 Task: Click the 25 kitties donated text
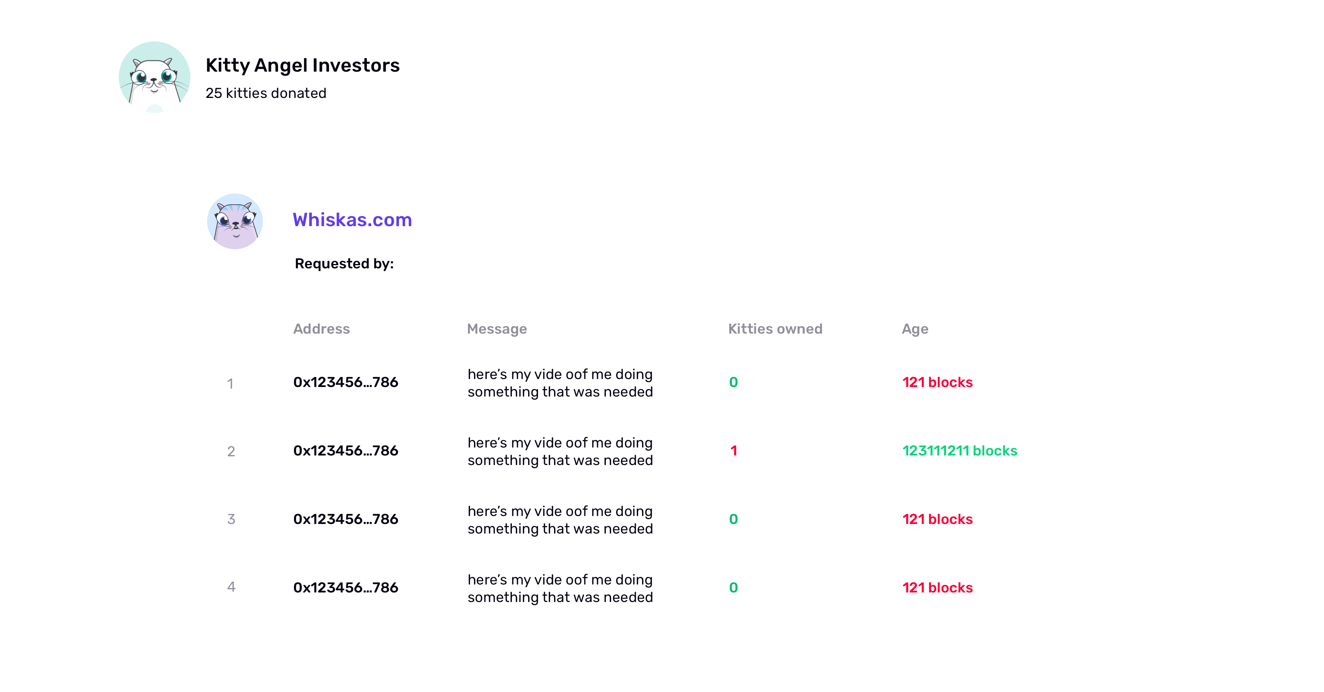click(x=266, y=93)
